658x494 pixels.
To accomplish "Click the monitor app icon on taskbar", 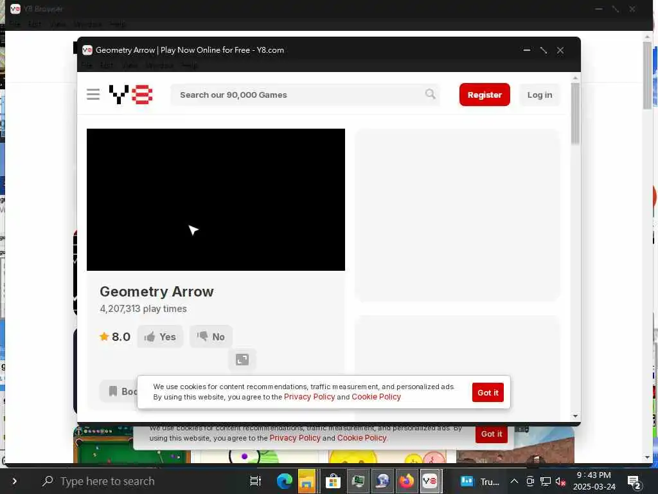I will [358, 481].
